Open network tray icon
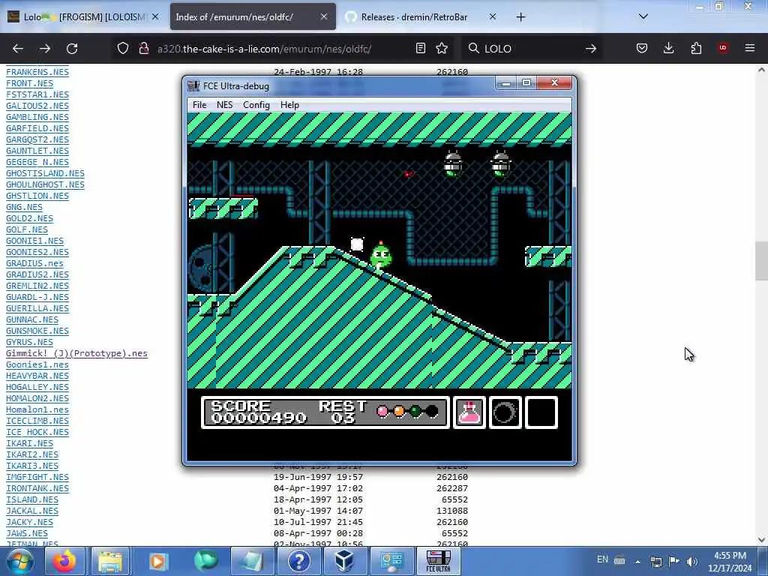The height and width of the screenshot is (576, 768). coord(656,561)
